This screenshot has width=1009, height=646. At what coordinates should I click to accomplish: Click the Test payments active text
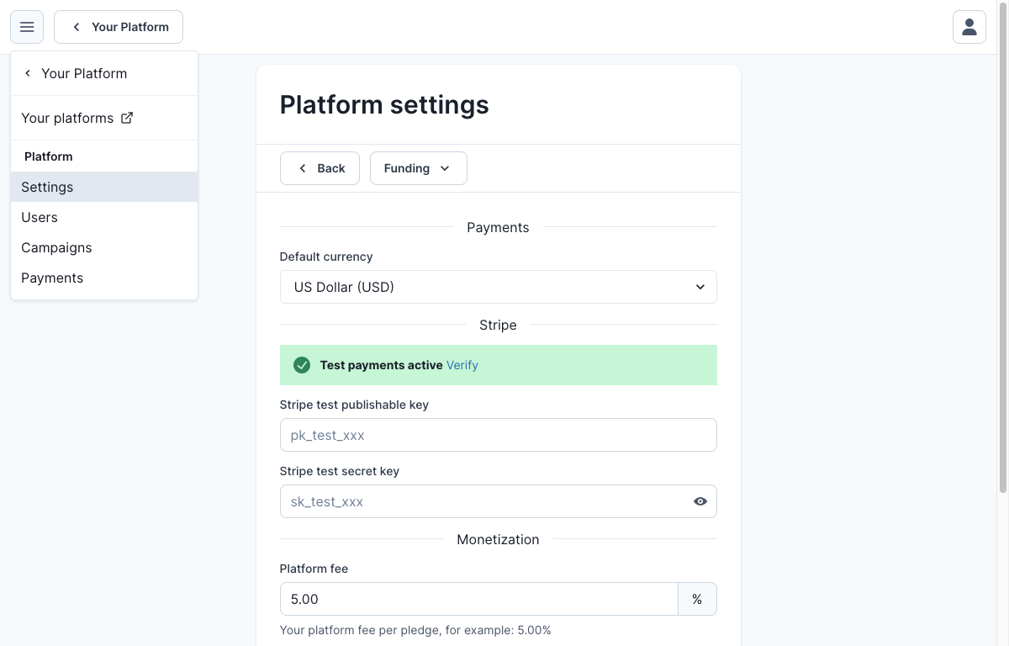tap(382, 365)
